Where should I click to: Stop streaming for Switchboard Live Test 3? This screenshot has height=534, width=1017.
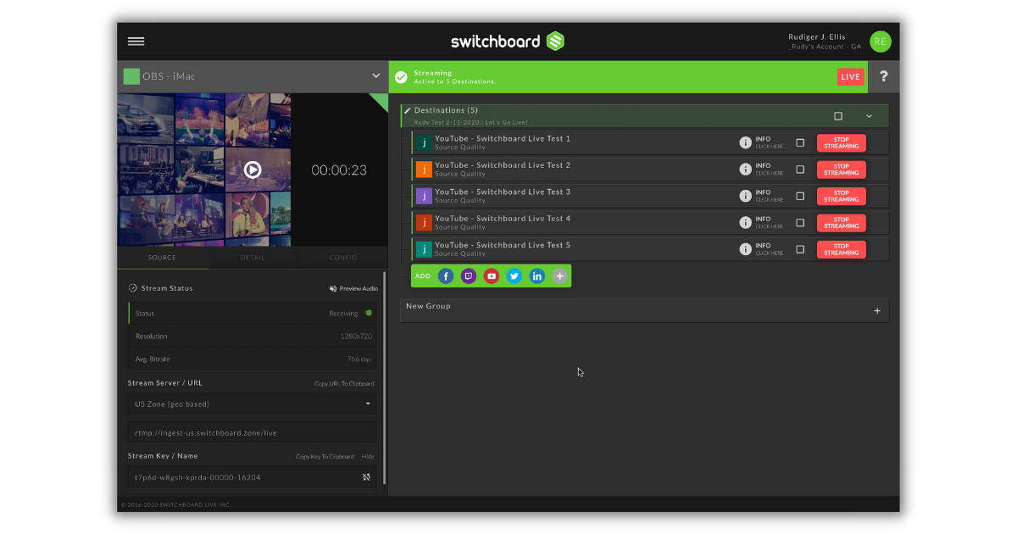point(841,196)
